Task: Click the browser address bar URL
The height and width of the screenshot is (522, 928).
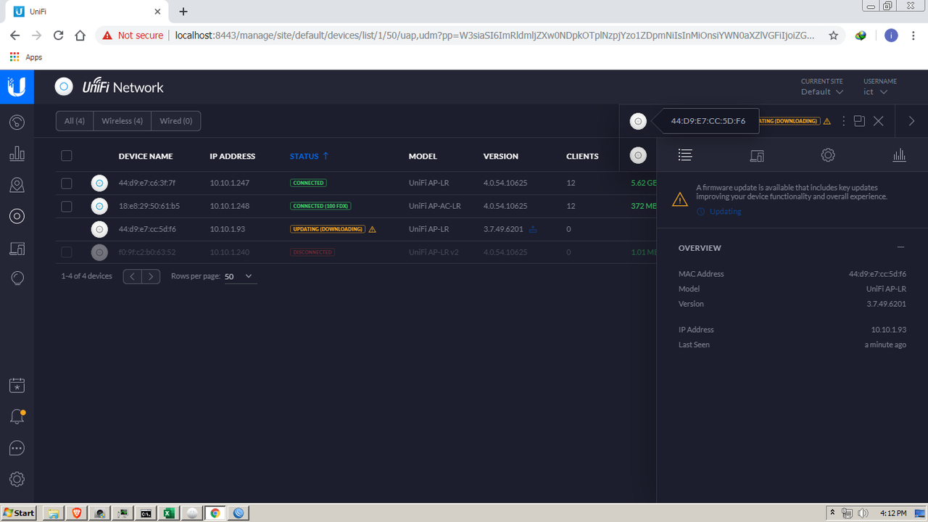Action: click(494, 35)
